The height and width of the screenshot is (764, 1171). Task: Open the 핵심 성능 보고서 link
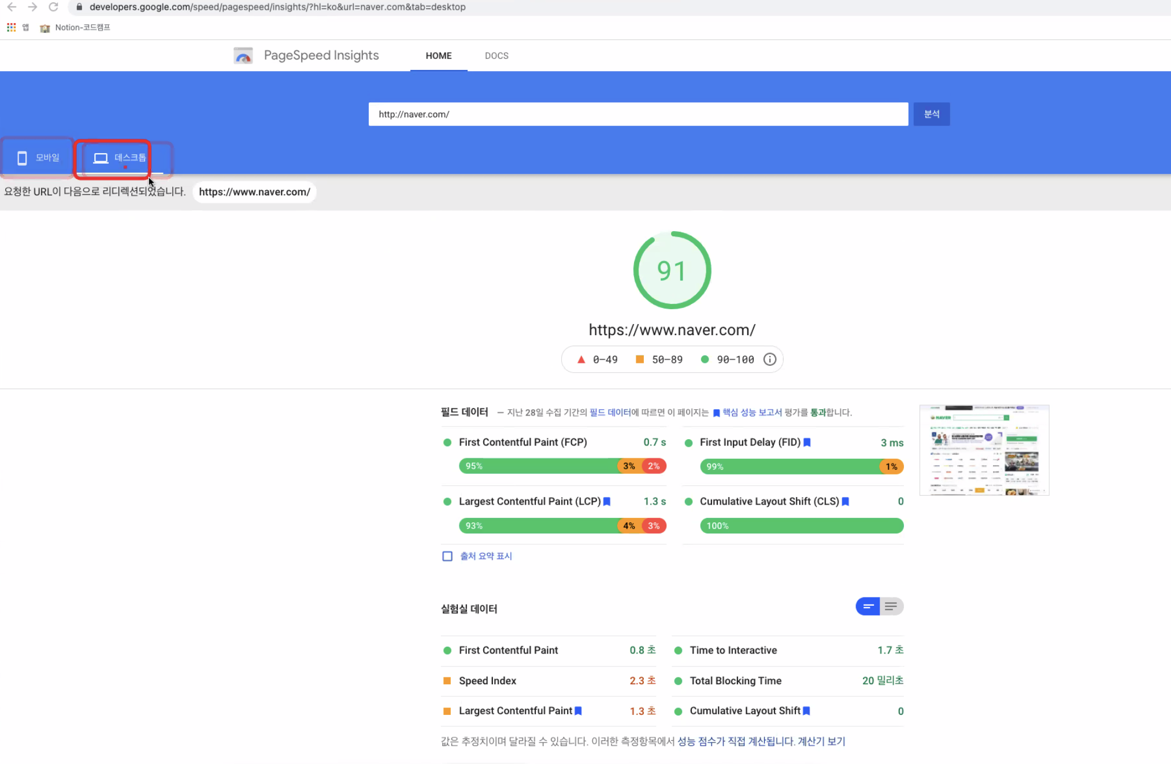click(751, 412)
